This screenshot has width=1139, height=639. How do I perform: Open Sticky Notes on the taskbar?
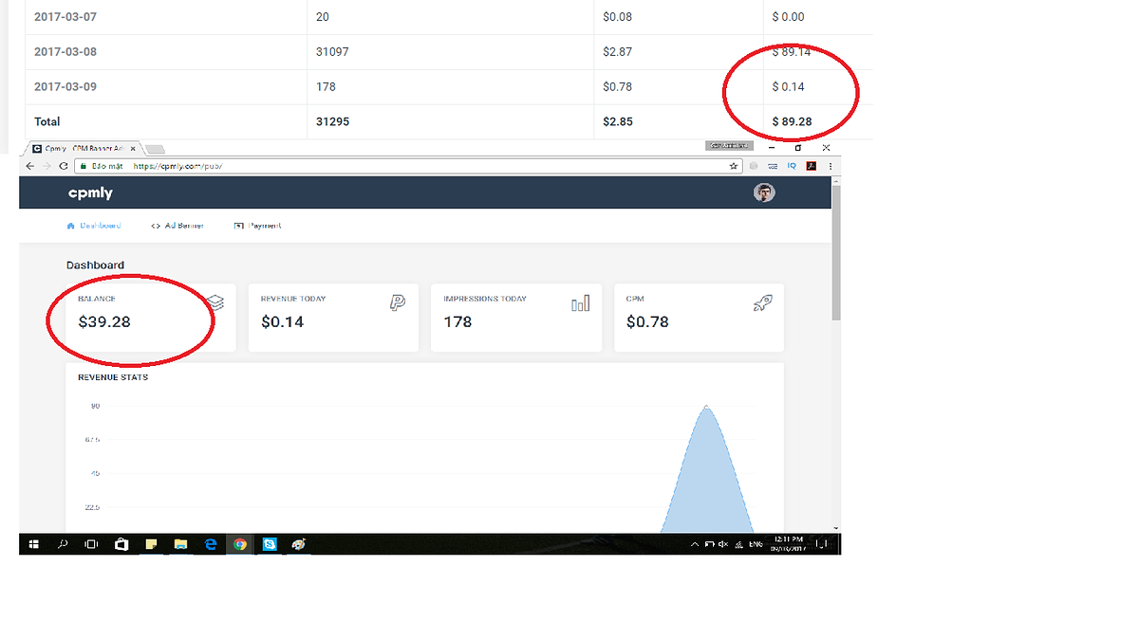point(150,544)
